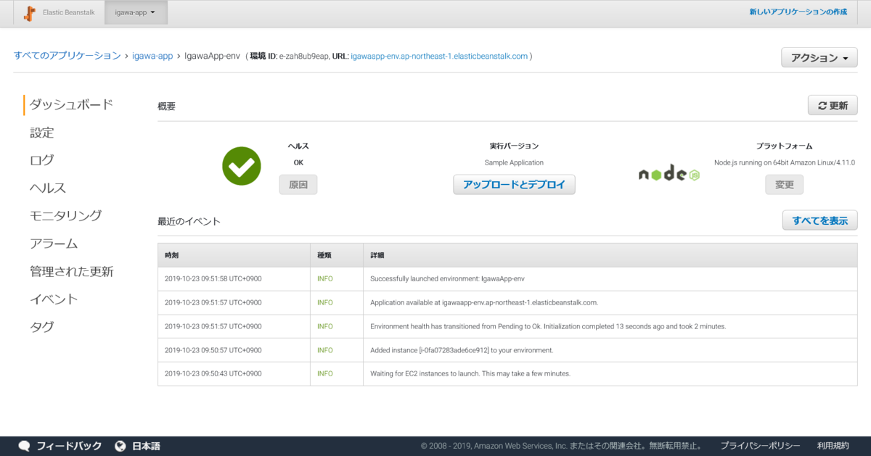Open the igawa-app application dropdown

(136, 12)
